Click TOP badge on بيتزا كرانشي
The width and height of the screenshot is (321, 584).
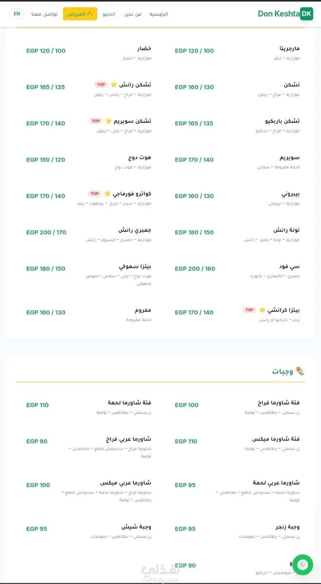(x=249, y=310)
